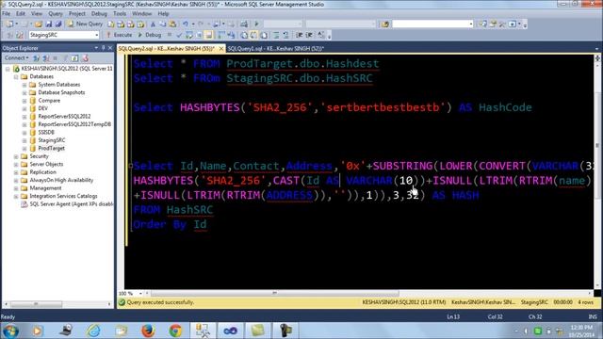Toggle IntelliSense Enabled highlighted button

coord(209,35)
